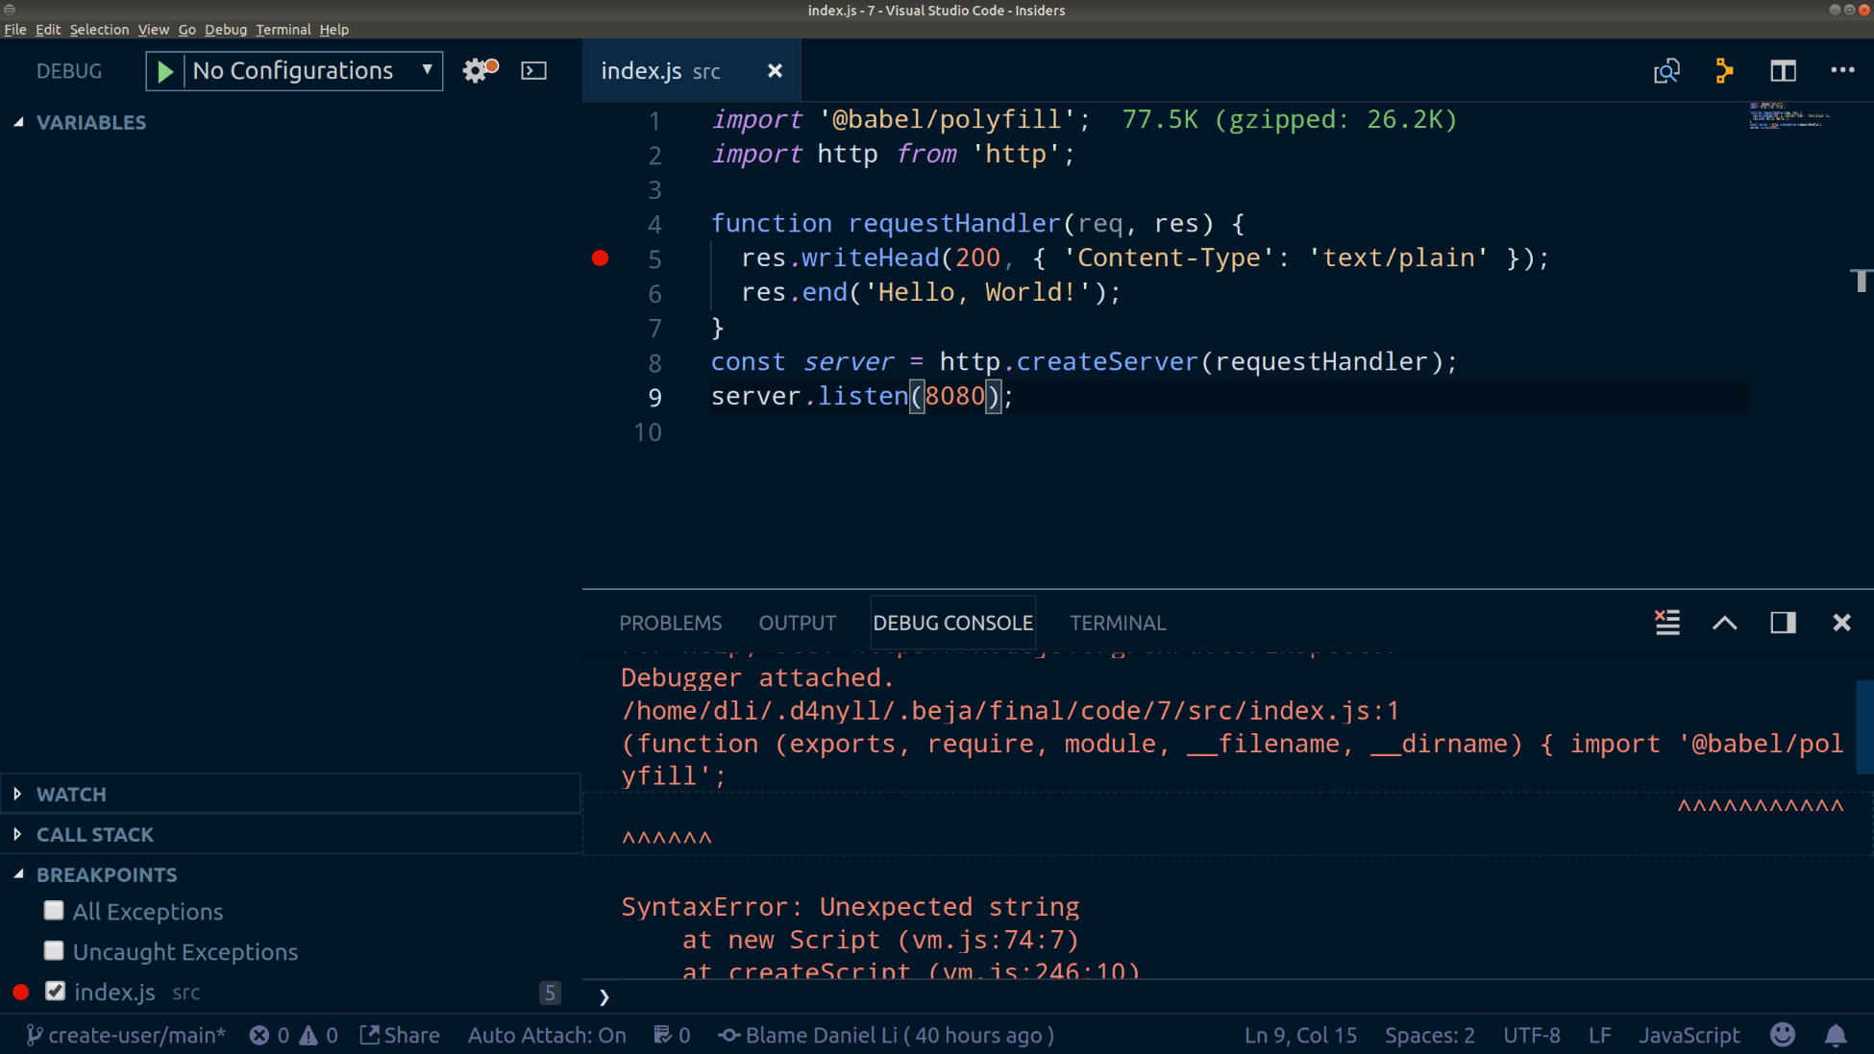Open editor More Actions ellipsis
This screenshot has height=1054, width=1874.
1842,70
